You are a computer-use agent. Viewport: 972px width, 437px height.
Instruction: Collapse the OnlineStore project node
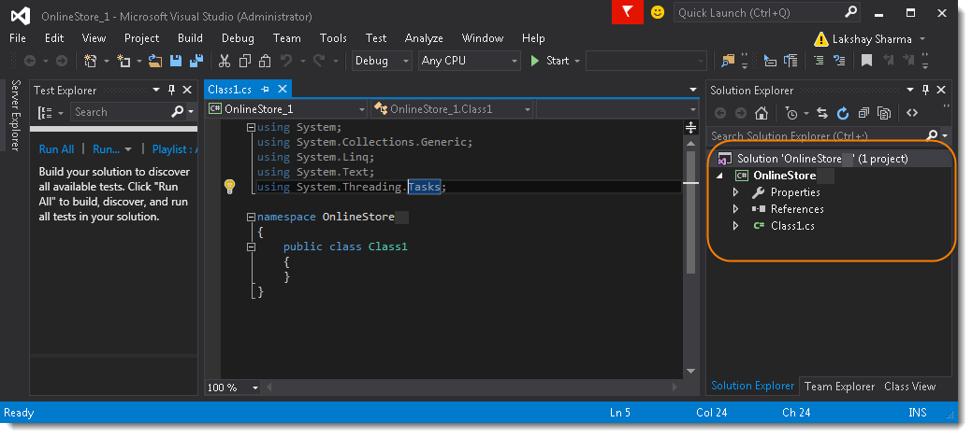[x=719, y=176]
